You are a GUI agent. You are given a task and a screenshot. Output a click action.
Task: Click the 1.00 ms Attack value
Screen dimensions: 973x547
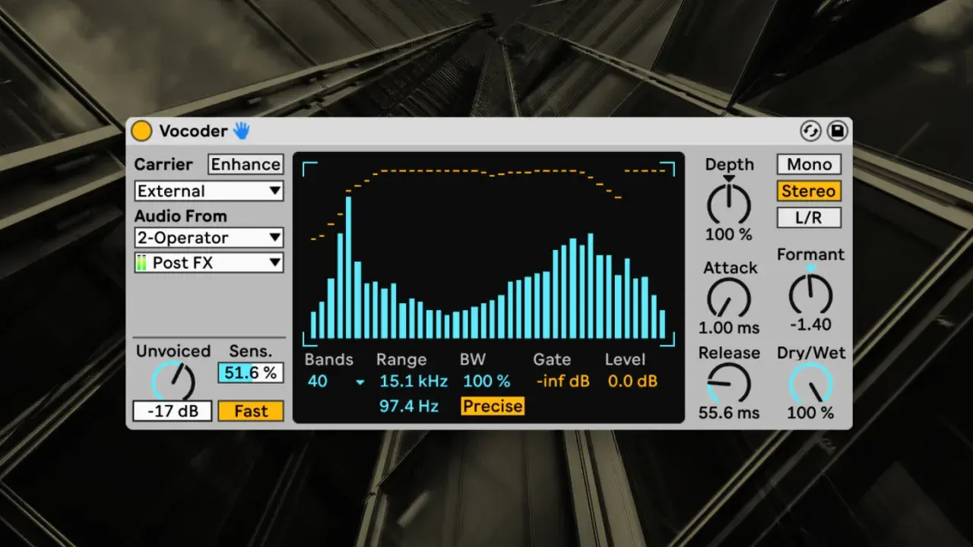pyautogui.click(x=729, y=327)
